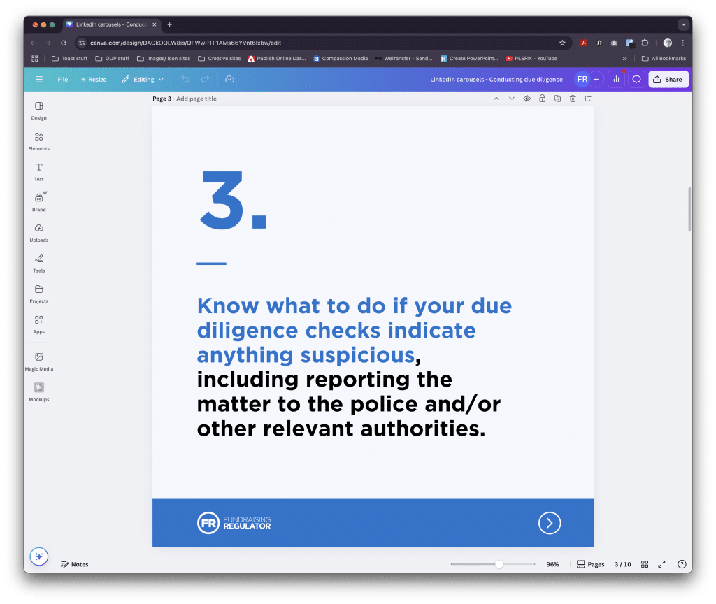
Task: Open the Editing mode dropdown
Action: pos(142,79)
